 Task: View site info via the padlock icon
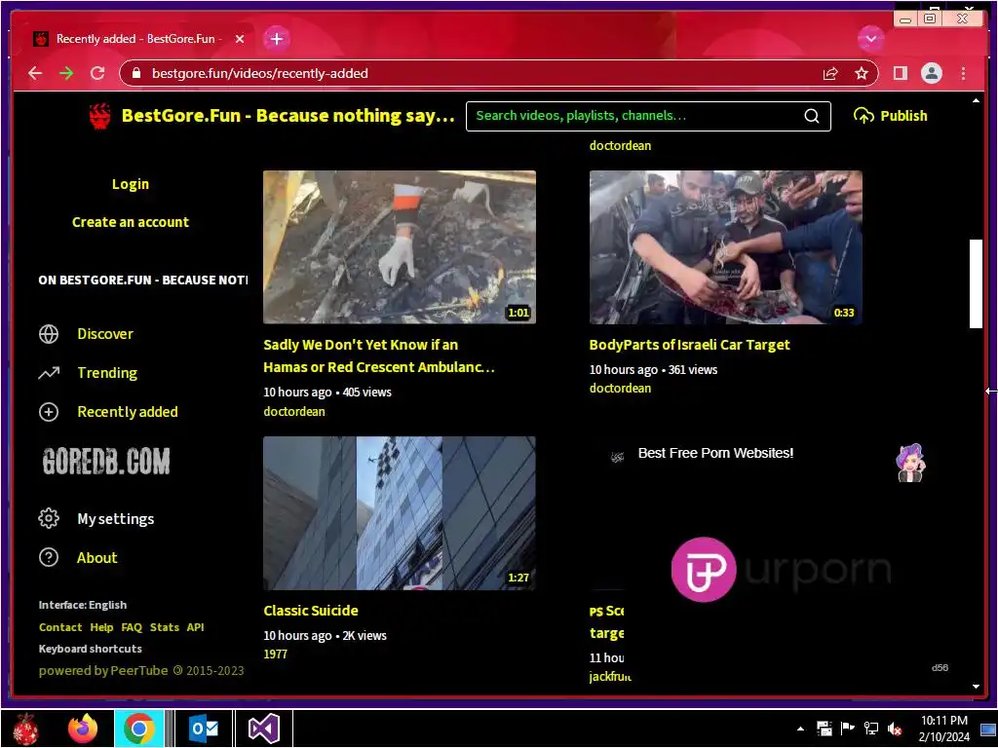click(x=135, y=73)
